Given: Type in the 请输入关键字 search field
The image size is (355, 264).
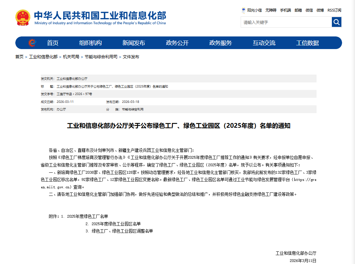Looking at the screenshot, I should (286, 22).
